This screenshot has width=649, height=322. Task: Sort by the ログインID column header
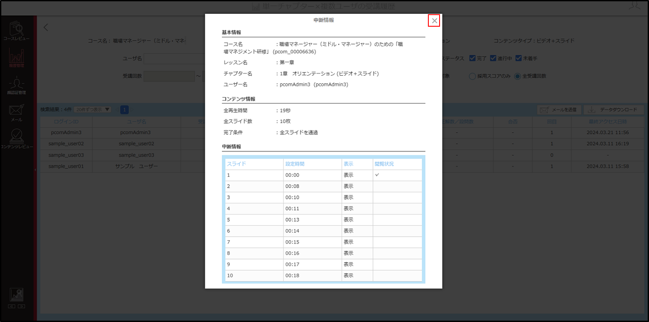[66, 122]
